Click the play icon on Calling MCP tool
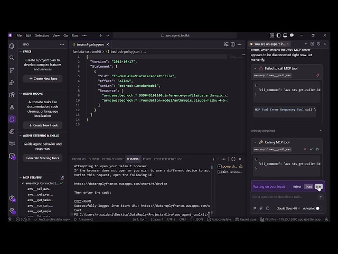The width and height of the screenshot is (338, 254). pyautogui.click(x=317, y=149)
